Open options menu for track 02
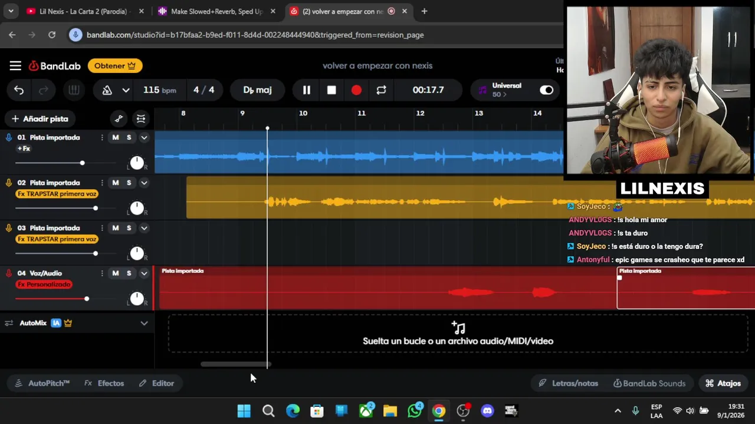755x424 pixels. click(x=102, y=183)
